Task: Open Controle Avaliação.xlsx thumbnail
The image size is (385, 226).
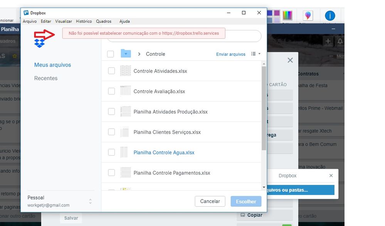Action: 126,91
